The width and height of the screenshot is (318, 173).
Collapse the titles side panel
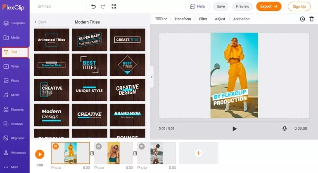(152, 77)
